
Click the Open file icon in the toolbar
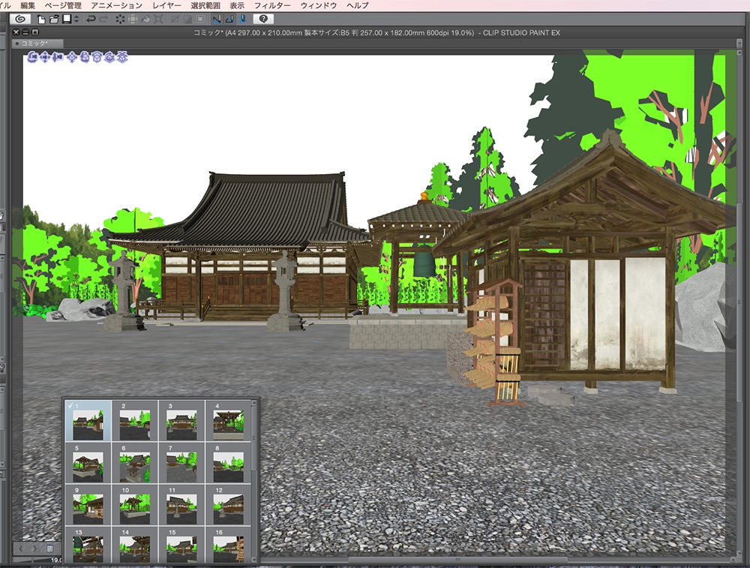53,20
